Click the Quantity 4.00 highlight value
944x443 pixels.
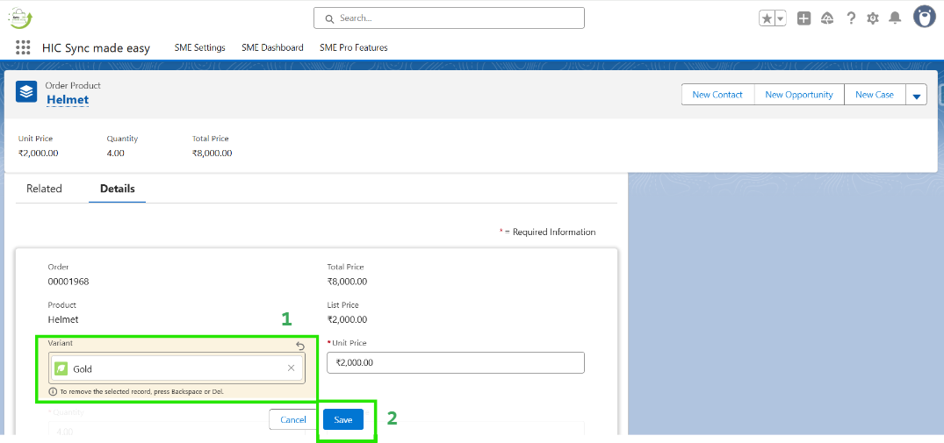pyautogui.click(x=116, y=154)
